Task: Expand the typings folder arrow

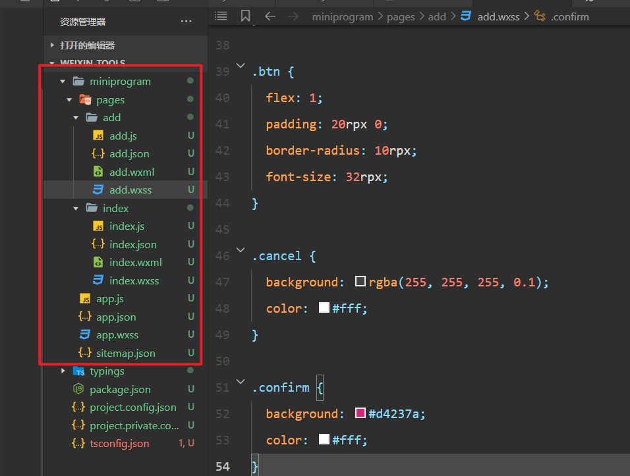Action: (x=63, y=371)
